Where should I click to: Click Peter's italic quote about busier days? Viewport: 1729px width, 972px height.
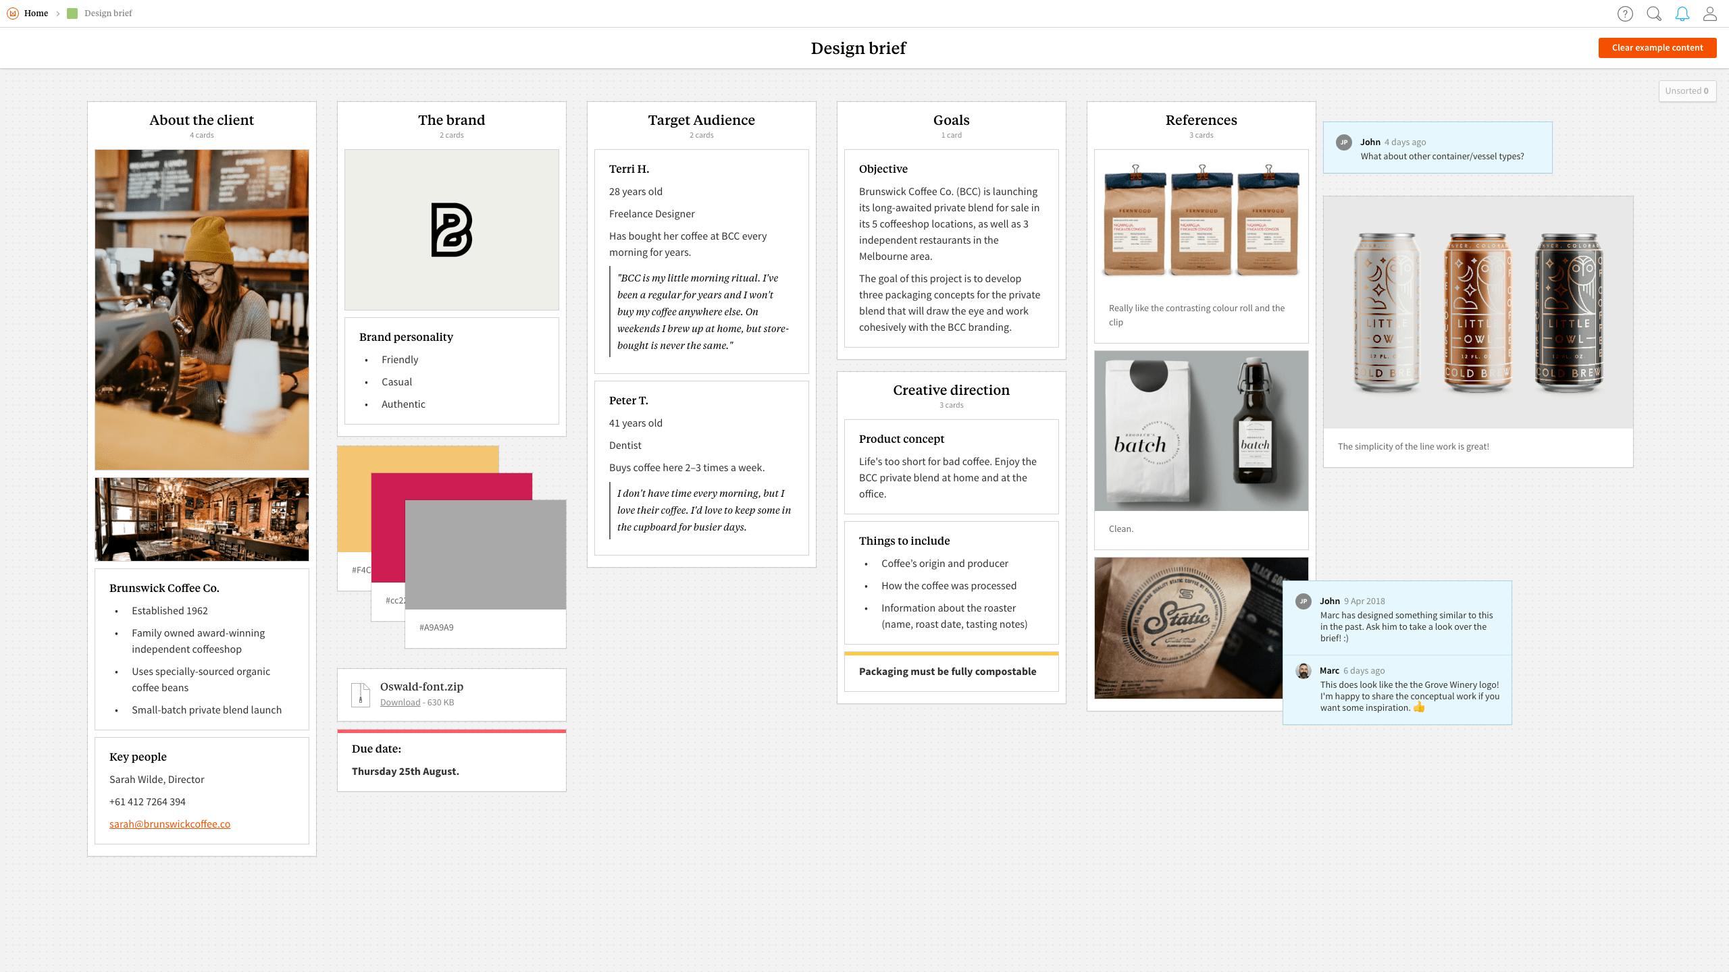coord(704,510)
